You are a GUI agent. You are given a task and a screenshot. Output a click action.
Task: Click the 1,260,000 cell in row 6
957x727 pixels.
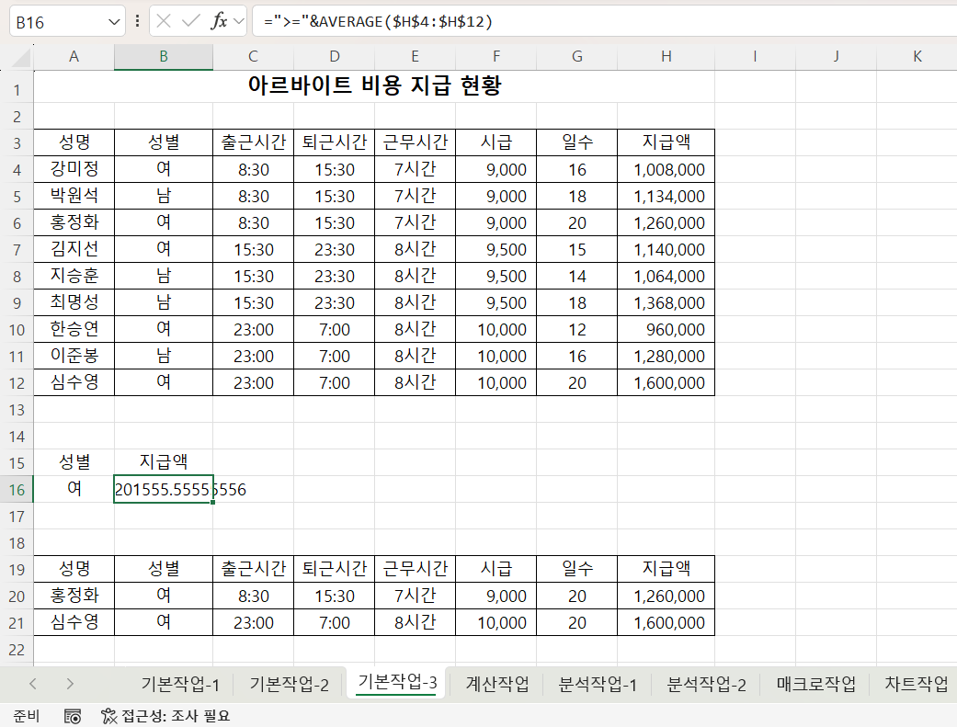click(x=666, y=222)
